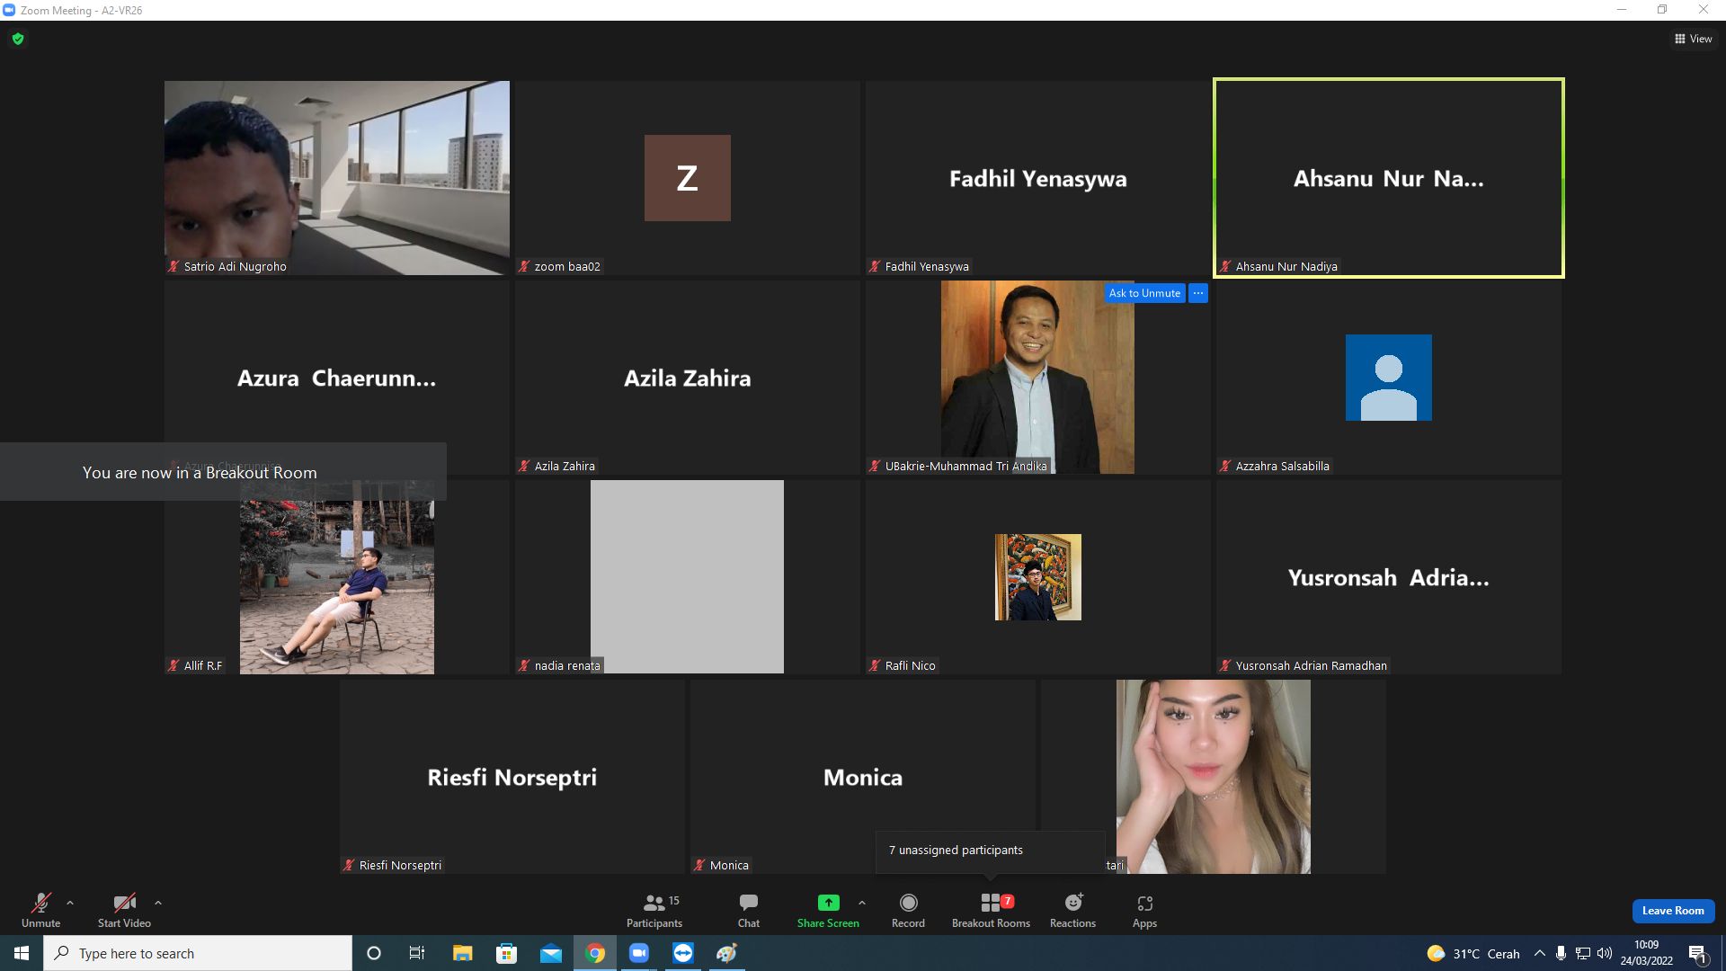Turn on camera with Start Video
This screenshot has height=971, width=1726.
pyautogui.click(x=124, y=910)
